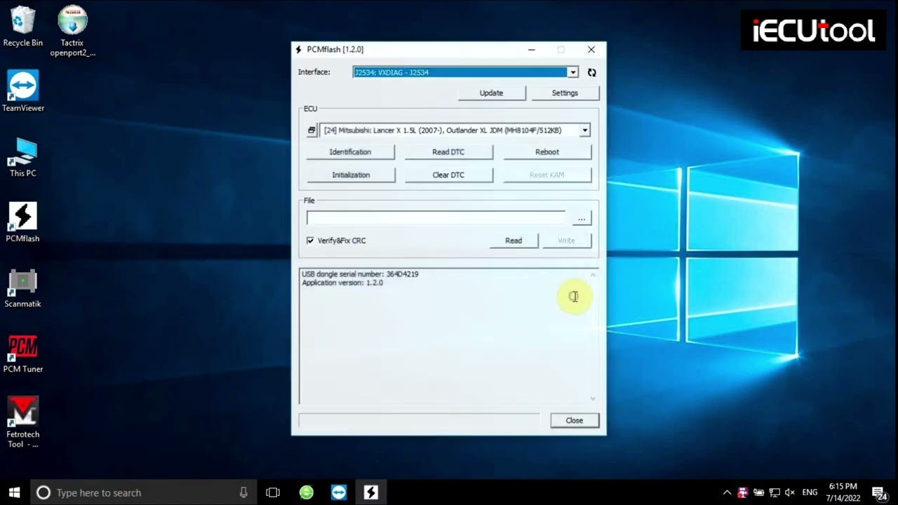The height and width of the screenshot is (505, 898).
Task: Open Task View on the taskbar
Action: click(273, 492)
